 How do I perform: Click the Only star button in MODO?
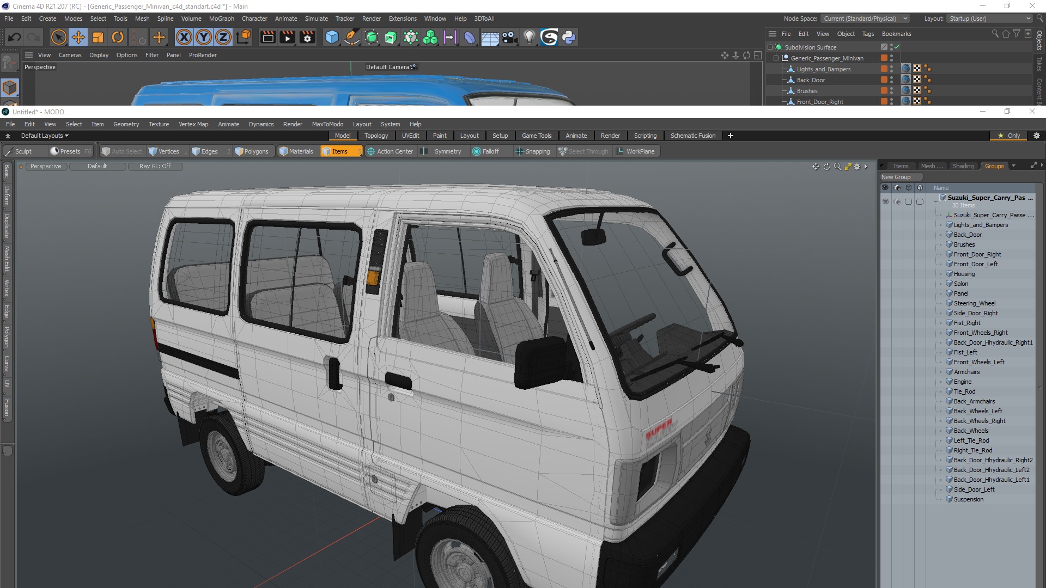pyautogui.click(x=1008, y=136)
